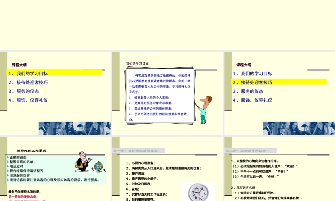335x201 pixels.
Task: Click list item 1、必要的心理准备
Action: [140, 163]
